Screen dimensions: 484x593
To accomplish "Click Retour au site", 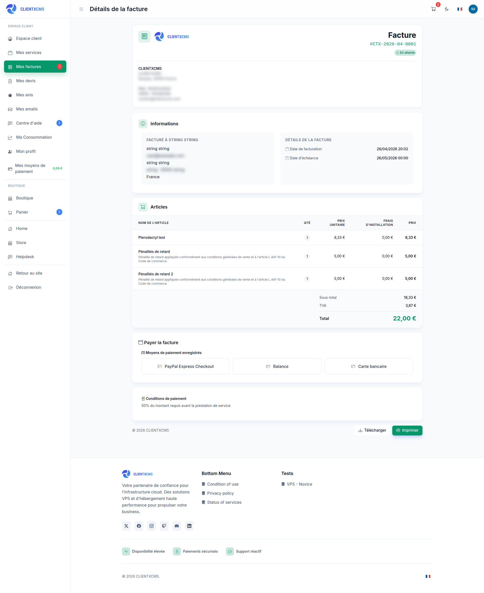I will click(x=35, y=273).
